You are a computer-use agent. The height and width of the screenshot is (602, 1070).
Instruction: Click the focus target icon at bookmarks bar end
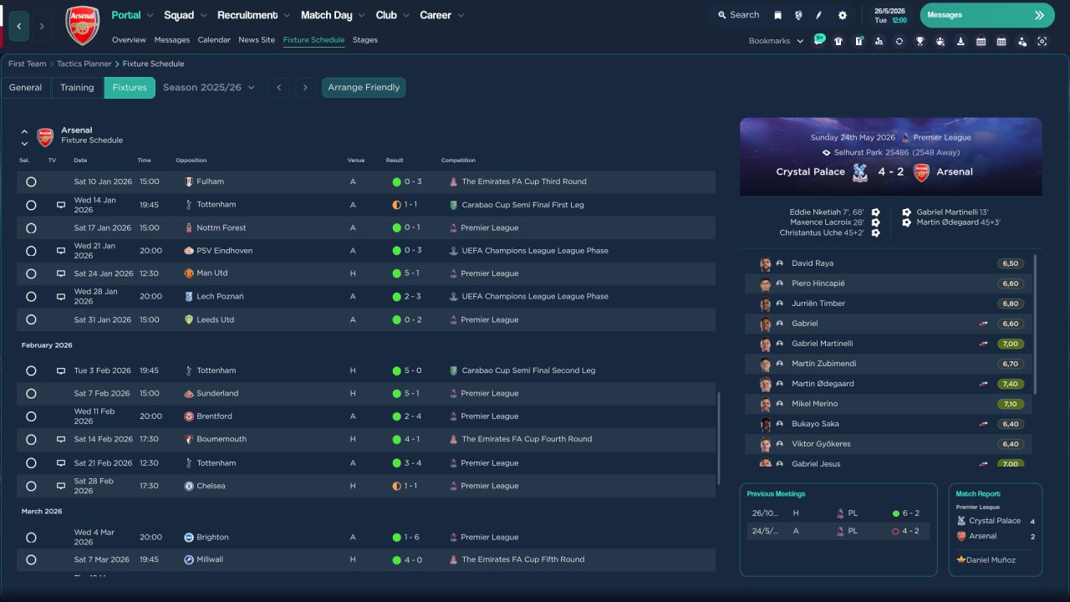1042,41
